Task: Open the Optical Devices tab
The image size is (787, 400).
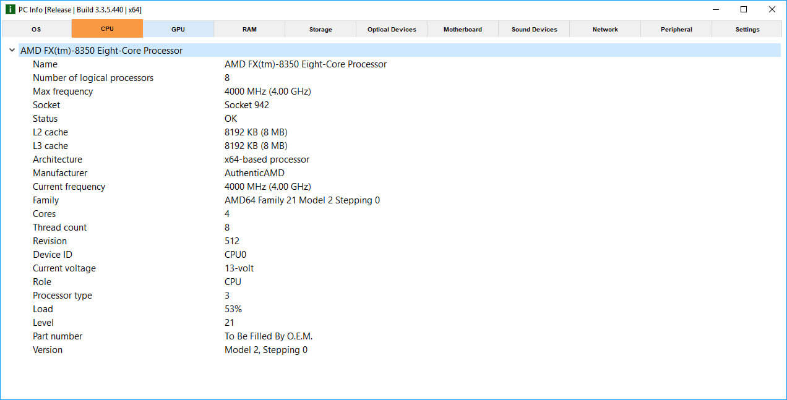Action: point(391,28)
